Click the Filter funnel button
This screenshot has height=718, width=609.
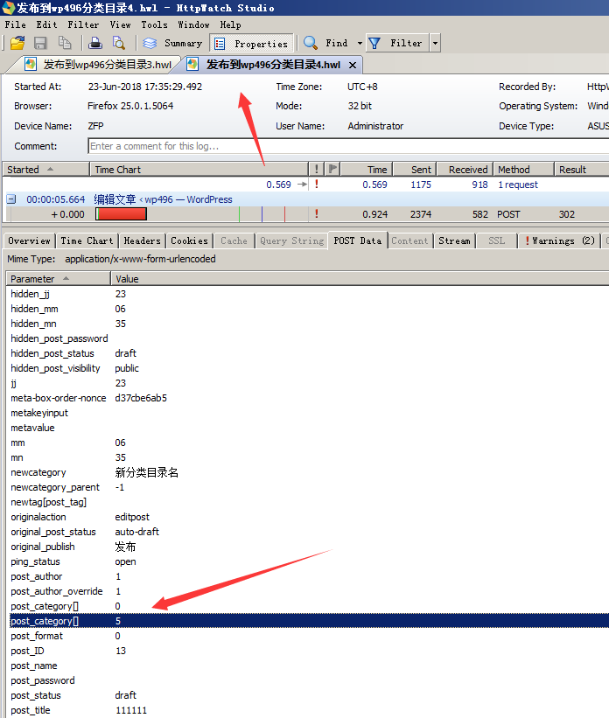[397, 43]
